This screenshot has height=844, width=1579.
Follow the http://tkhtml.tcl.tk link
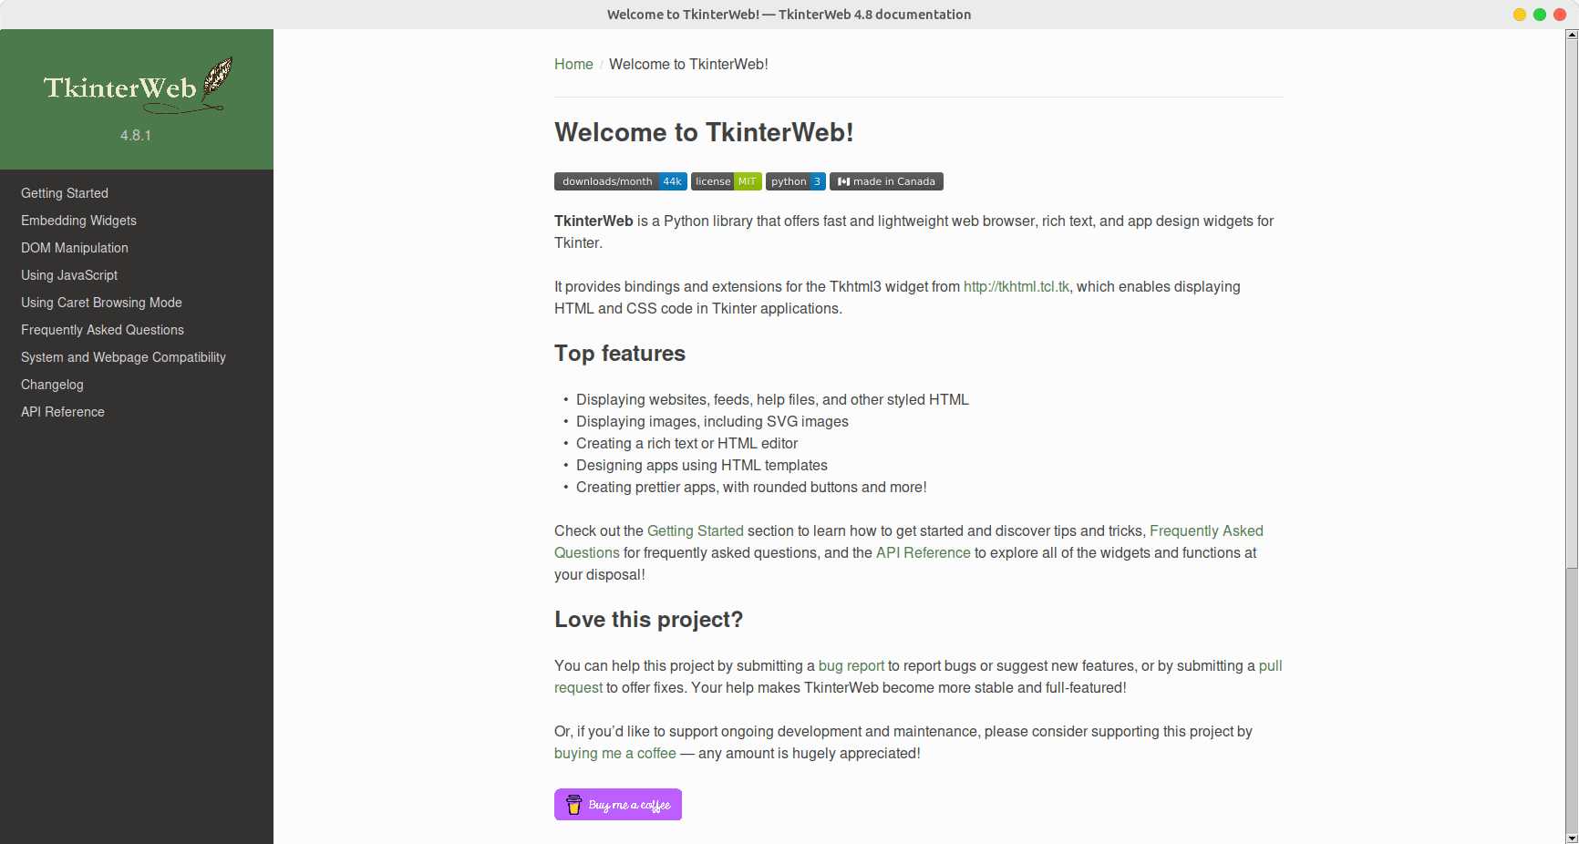[x=1017, y=286]
